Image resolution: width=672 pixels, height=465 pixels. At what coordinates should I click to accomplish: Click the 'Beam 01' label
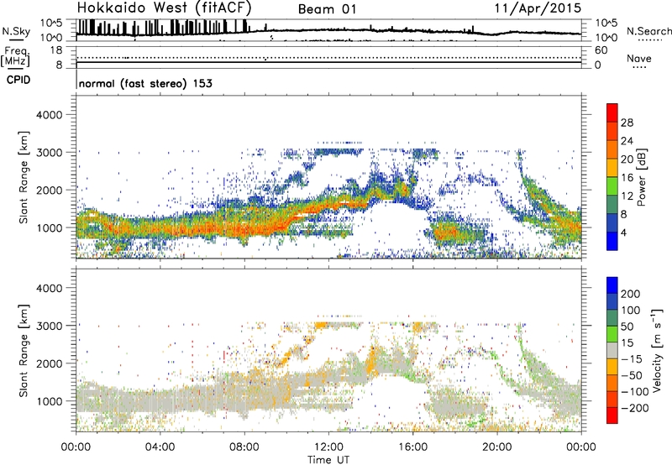(x=327, y=9)
